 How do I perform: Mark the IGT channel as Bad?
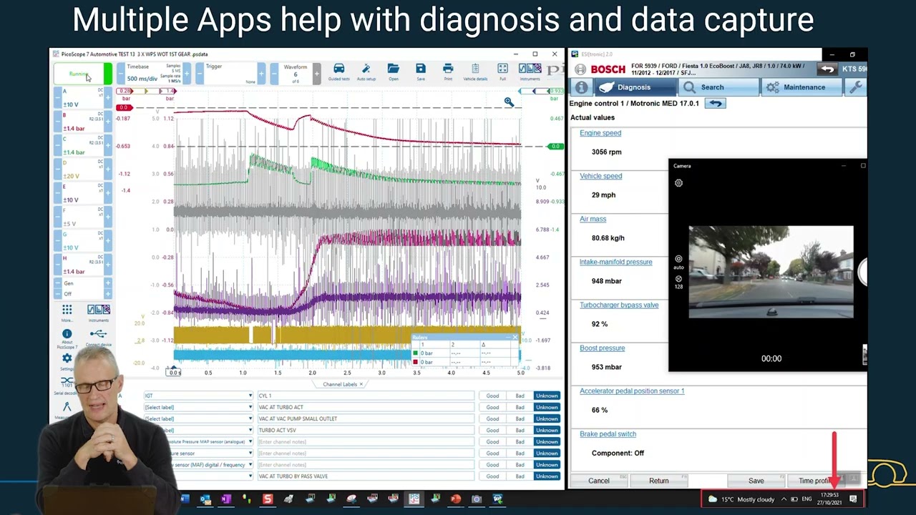coord(520,396)
